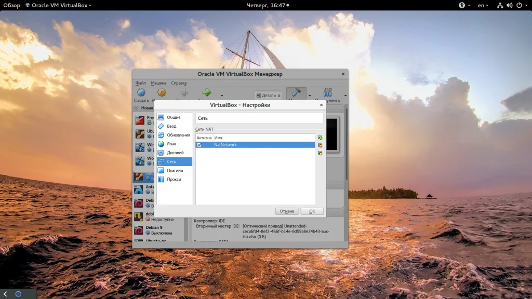
Task: Confirm settings with the OK button
Action: click(x=312, y=211)
